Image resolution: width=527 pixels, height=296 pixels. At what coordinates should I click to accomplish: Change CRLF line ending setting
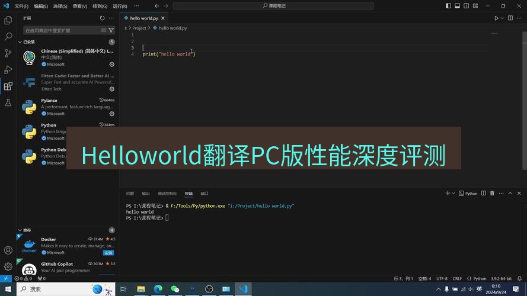[457, 279]
